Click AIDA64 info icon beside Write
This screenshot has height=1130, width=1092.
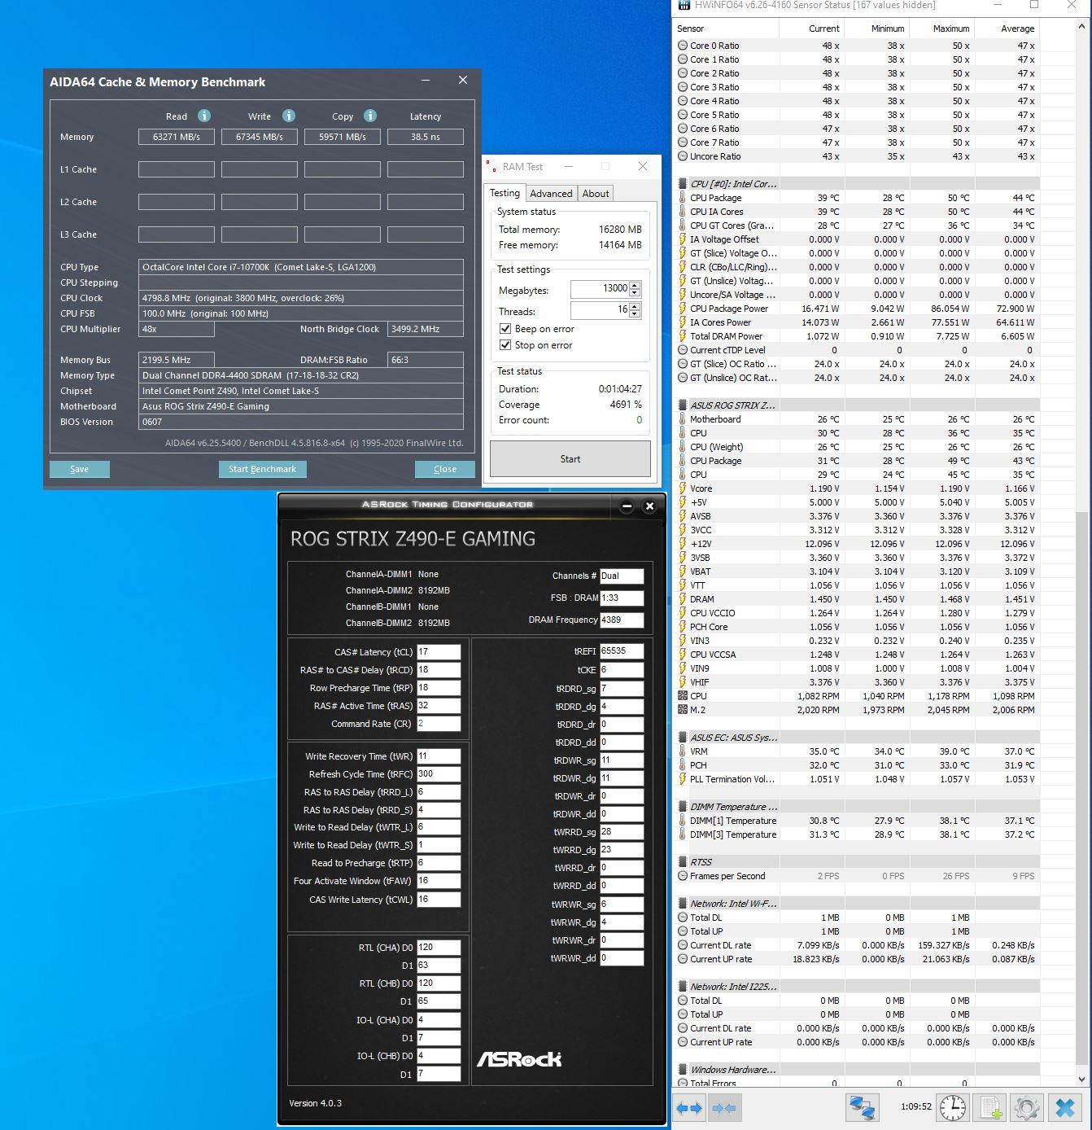coord(288,116)
